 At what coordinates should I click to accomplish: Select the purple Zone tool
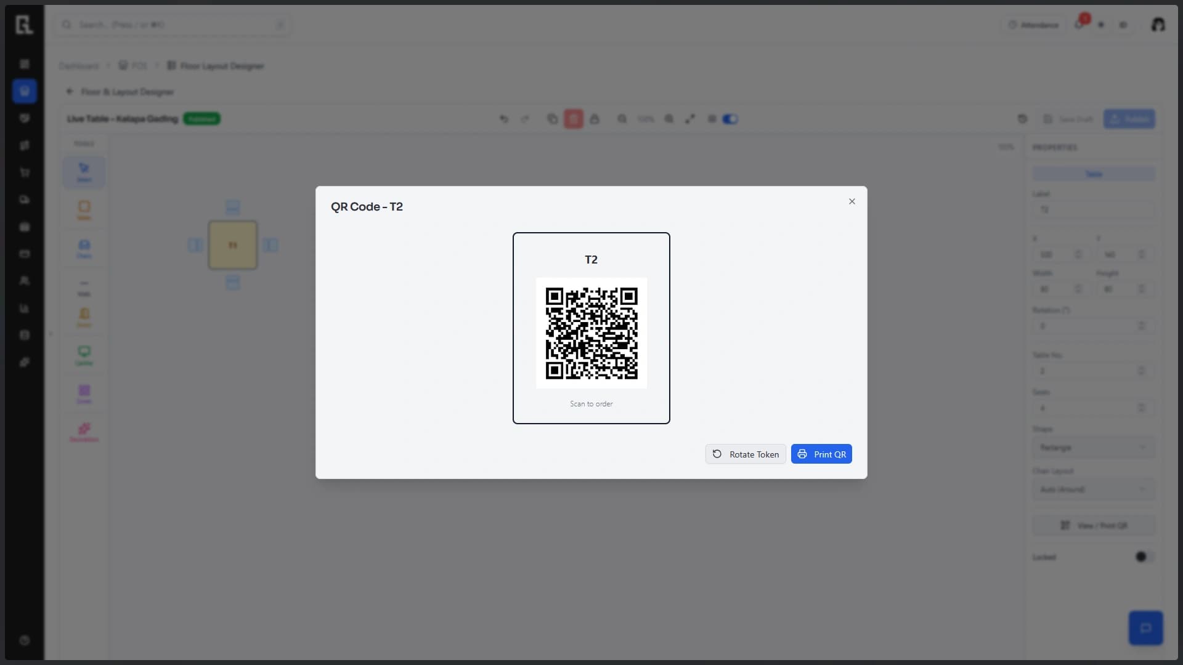(x=84, y=393)
